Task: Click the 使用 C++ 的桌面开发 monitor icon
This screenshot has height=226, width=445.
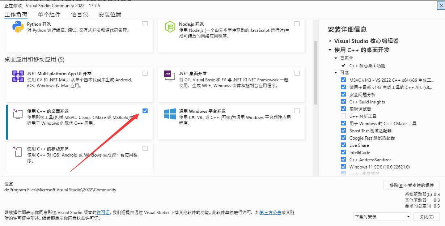Action: [x=18, y=114]
